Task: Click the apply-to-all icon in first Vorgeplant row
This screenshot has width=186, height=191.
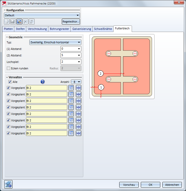Action: pos(78,88)
